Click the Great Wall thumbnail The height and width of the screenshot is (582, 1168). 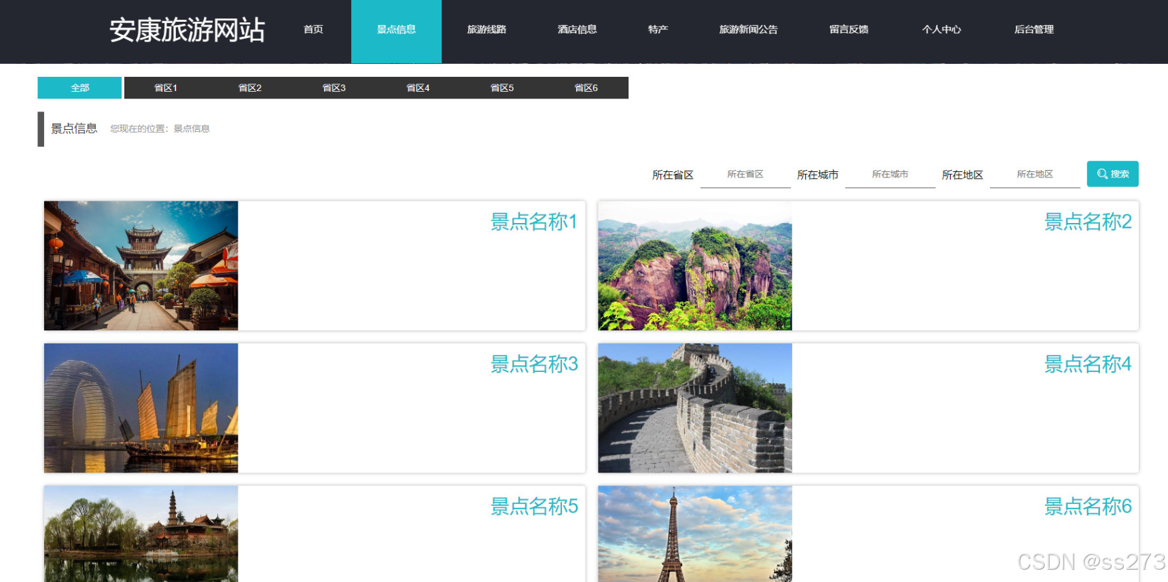[695, 408]
